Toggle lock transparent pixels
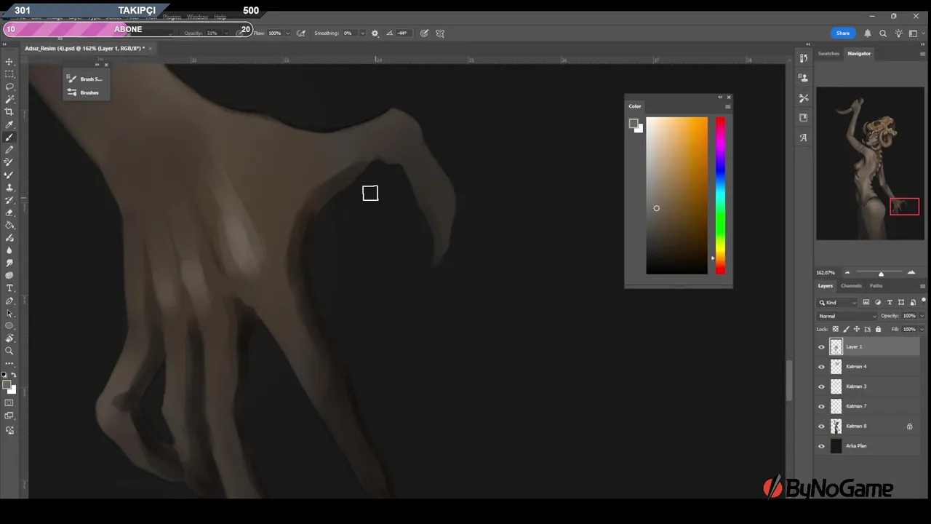 [835, 329]
